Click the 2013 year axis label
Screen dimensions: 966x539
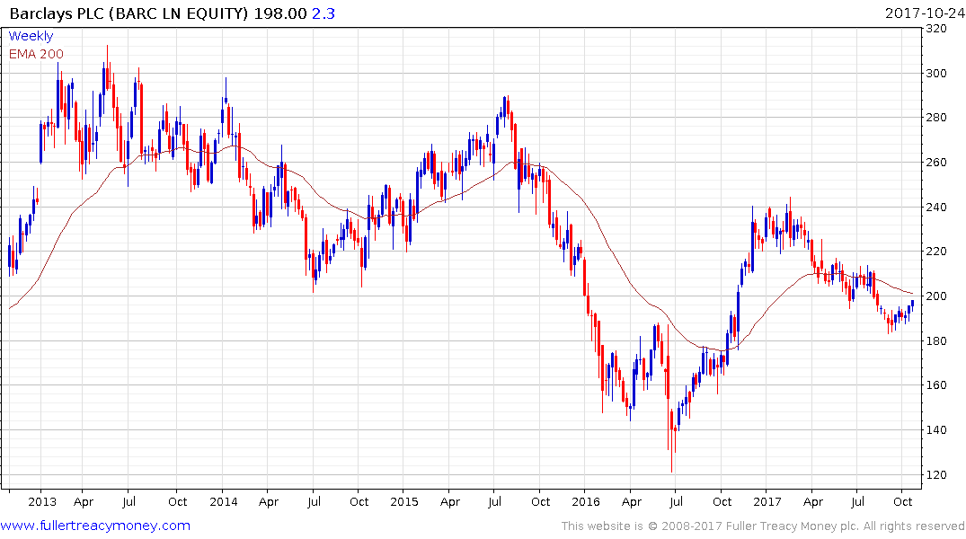coord(42,501)
